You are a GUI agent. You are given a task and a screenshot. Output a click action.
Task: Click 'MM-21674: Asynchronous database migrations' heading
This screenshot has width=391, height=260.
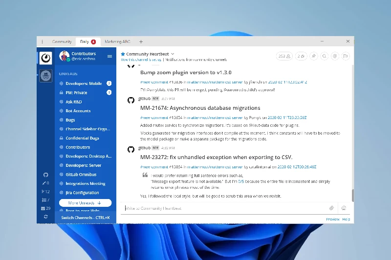click(200, 108)
